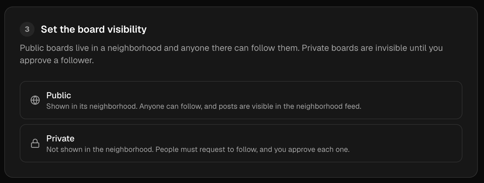
Task: Click the step 3 number badge
Action: click(x=27, y=29)
